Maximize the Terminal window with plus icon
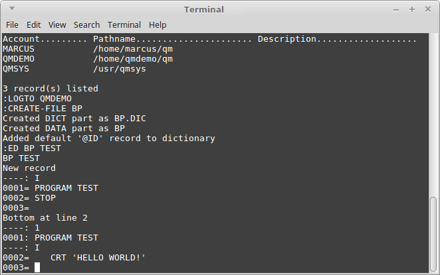Viewport: 440px width, 275px height. click(412, 9)
